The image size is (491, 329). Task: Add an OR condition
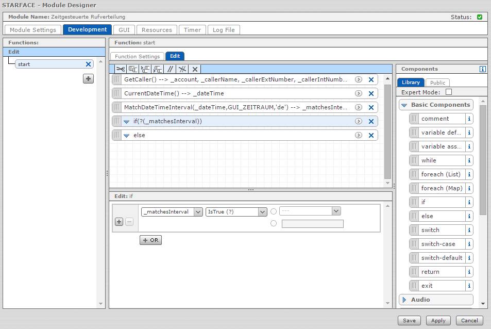point(150,240)
